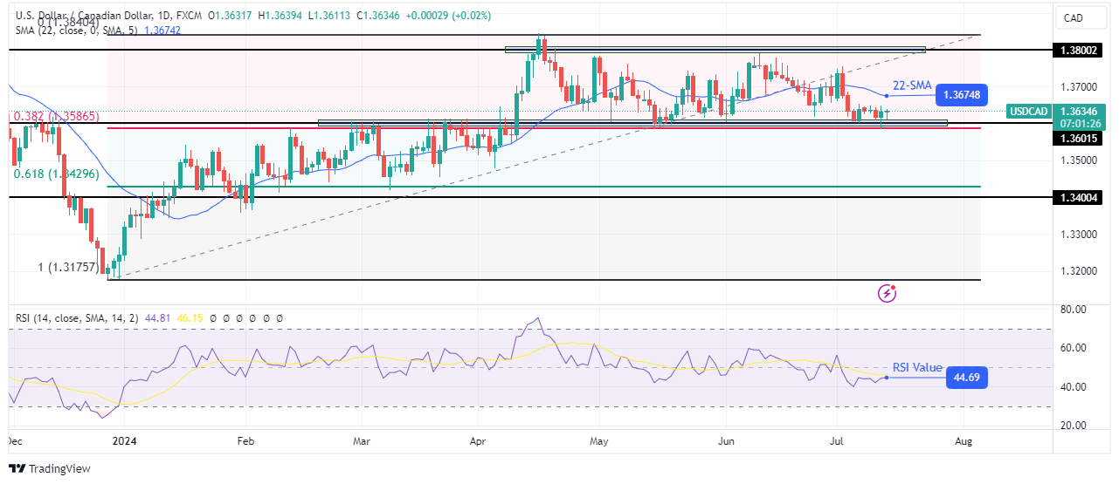The width and height of the screenshot is (1119, 484).
Task: Open the TradingView logo link
Action: [49, 468]
